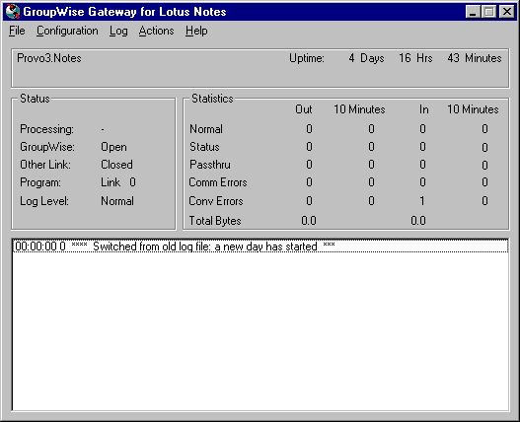Click the 'Status' statistics row label
This screenshot has height=422, width=520.
click(x=204, y=147)
